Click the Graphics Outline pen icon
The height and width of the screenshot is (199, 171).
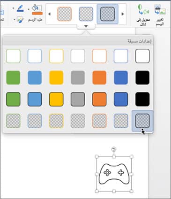[20, 8]
